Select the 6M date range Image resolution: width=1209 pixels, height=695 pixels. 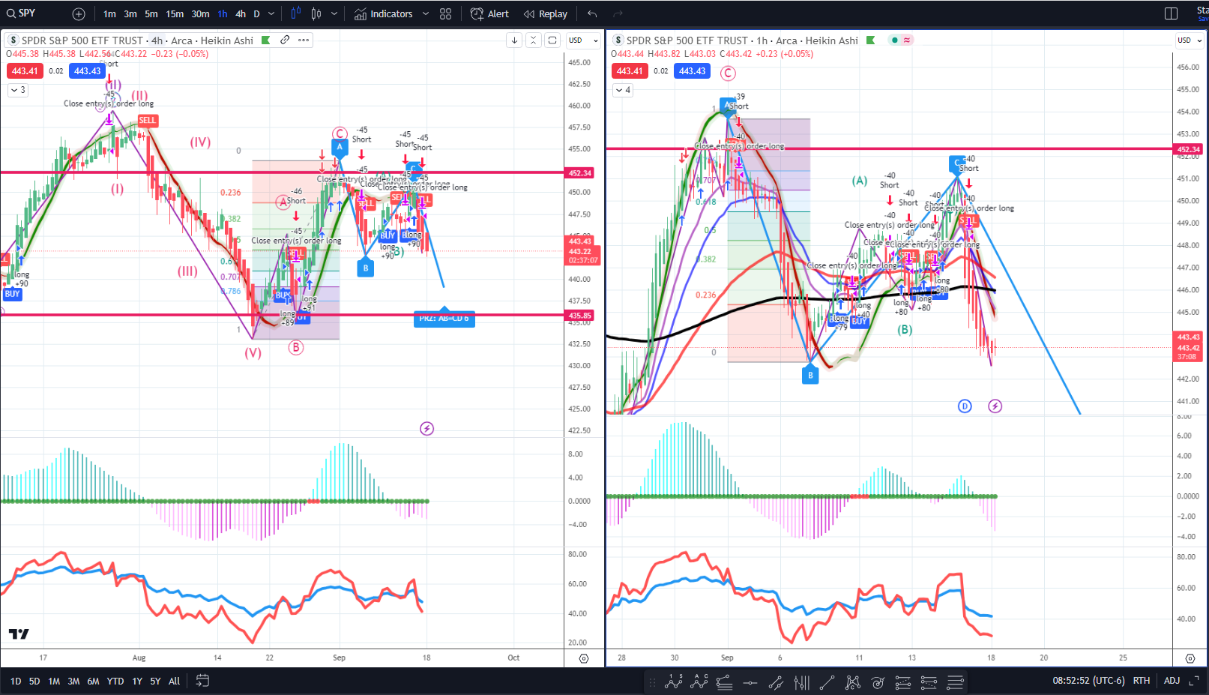coord(93,682)
